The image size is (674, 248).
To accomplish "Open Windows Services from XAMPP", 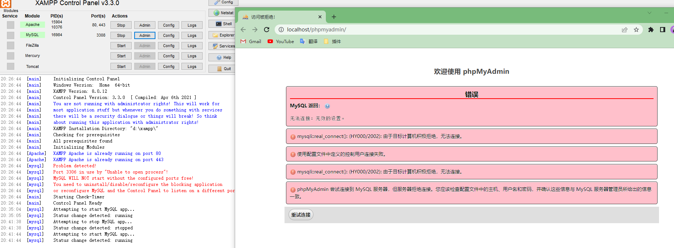I will pyautogui.click(x=222, y=46).
